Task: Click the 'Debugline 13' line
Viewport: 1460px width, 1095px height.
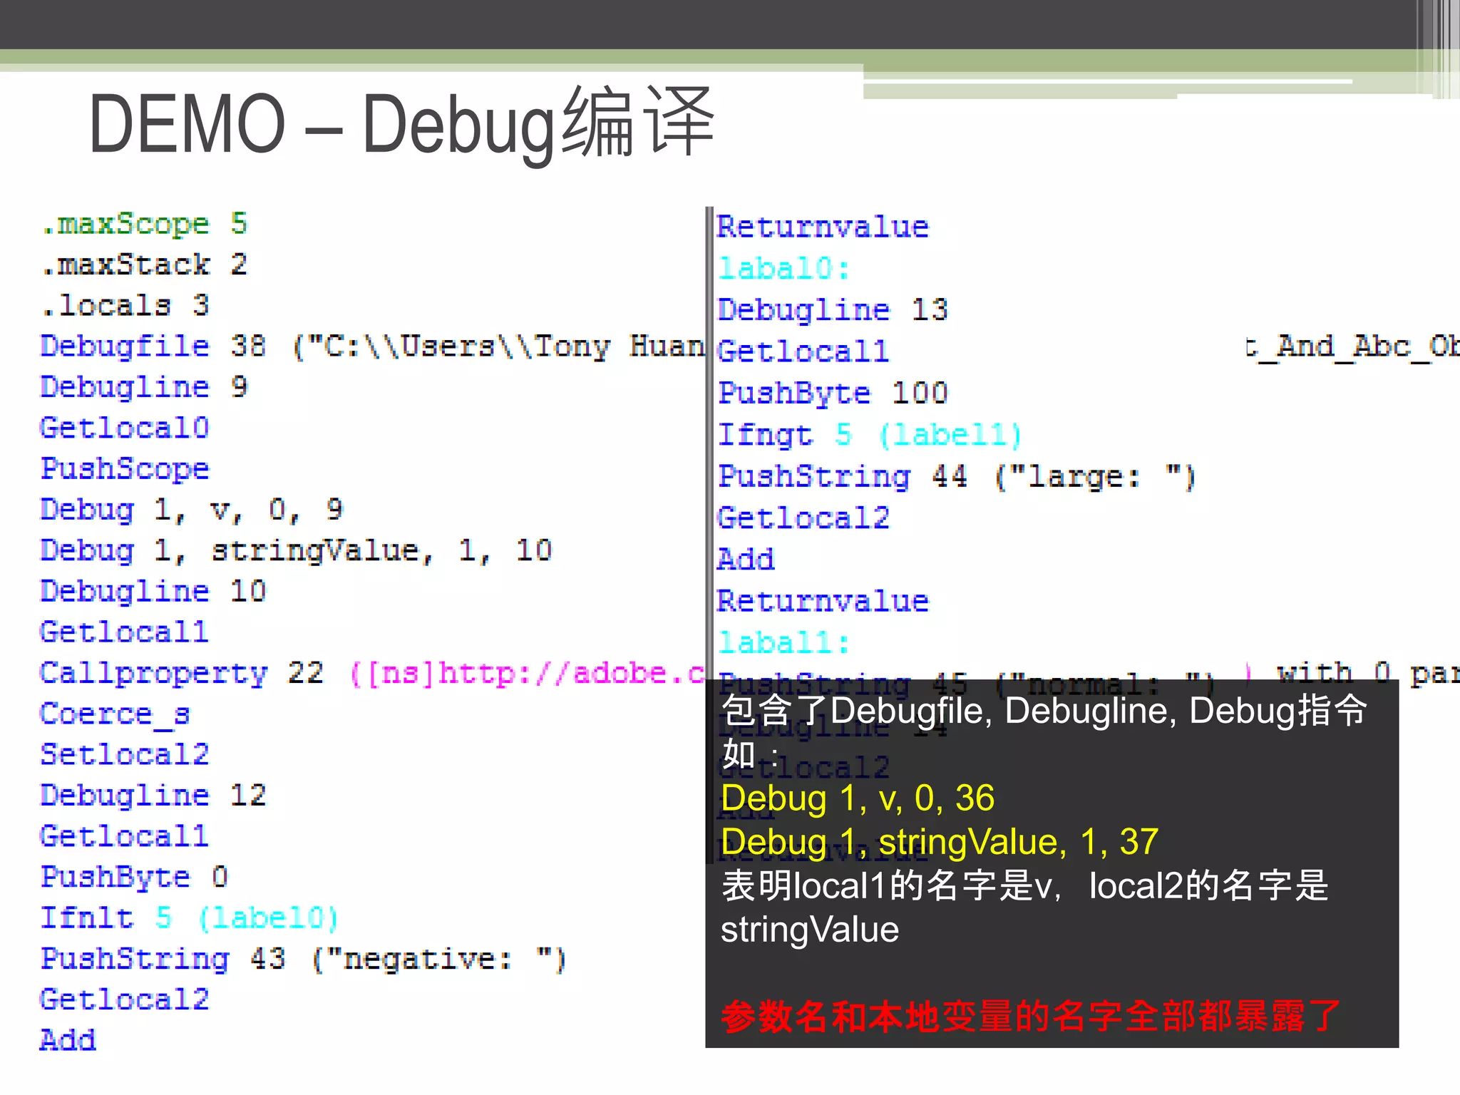Action: pos(833,311)
